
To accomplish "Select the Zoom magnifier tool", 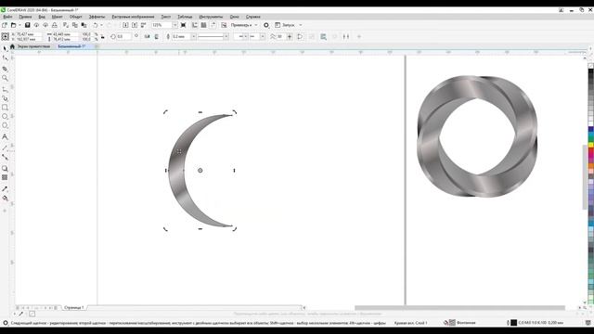I will coord(5,78).
